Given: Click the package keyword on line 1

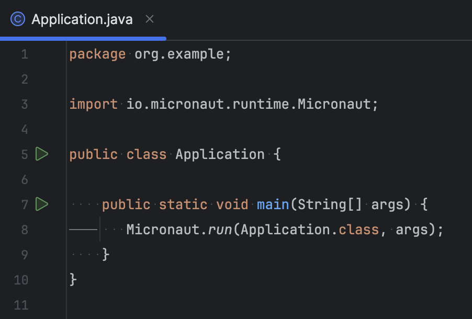Looking at the screenshot, I should click(x=97, y=53).
